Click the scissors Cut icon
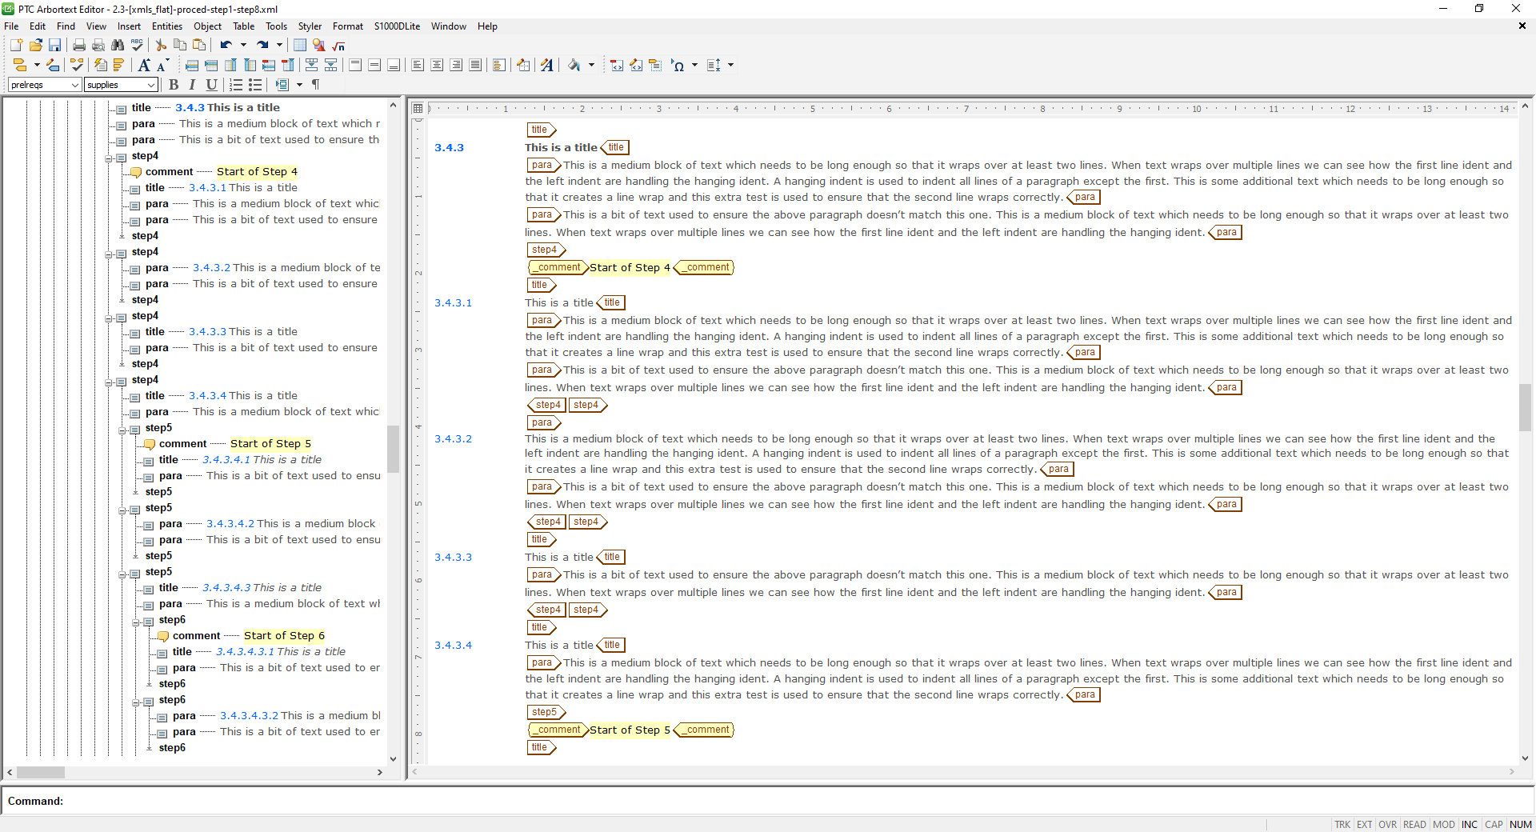This screenshot has width=1536, height=832. 161,46
